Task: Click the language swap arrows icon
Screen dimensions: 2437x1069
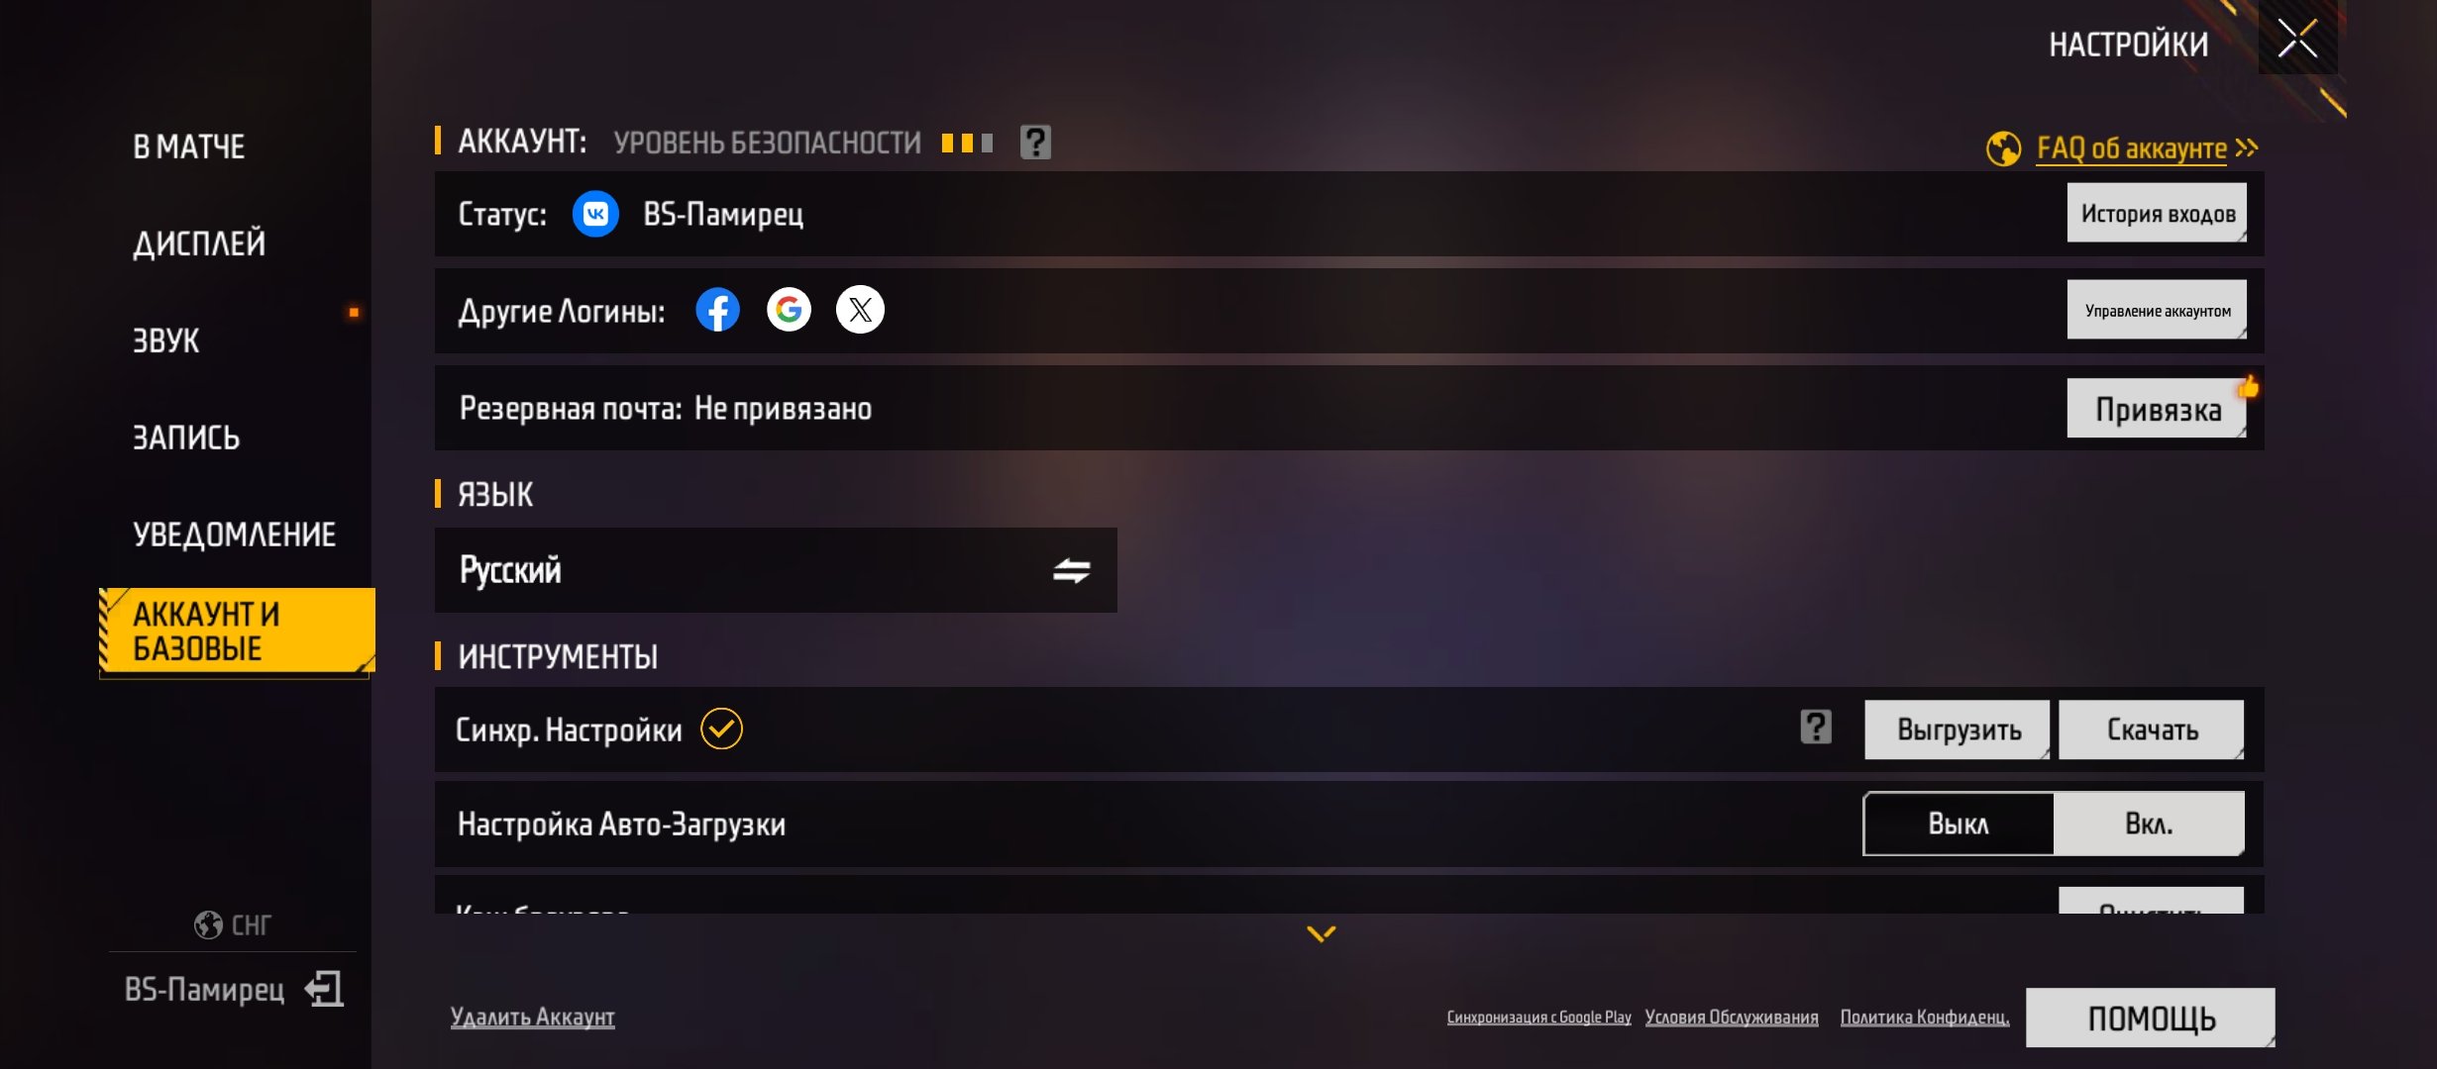Action: pyautogui.click(x=1071, y=571)
